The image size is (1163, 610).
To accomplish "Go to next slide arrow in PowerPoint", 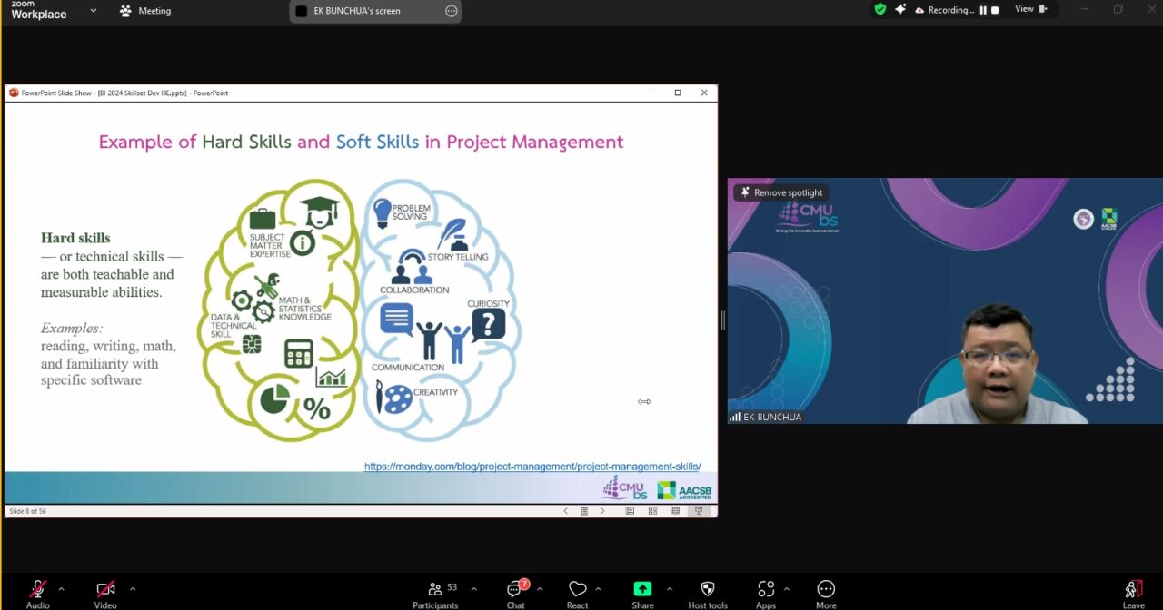I will click(x=601, y=511).
